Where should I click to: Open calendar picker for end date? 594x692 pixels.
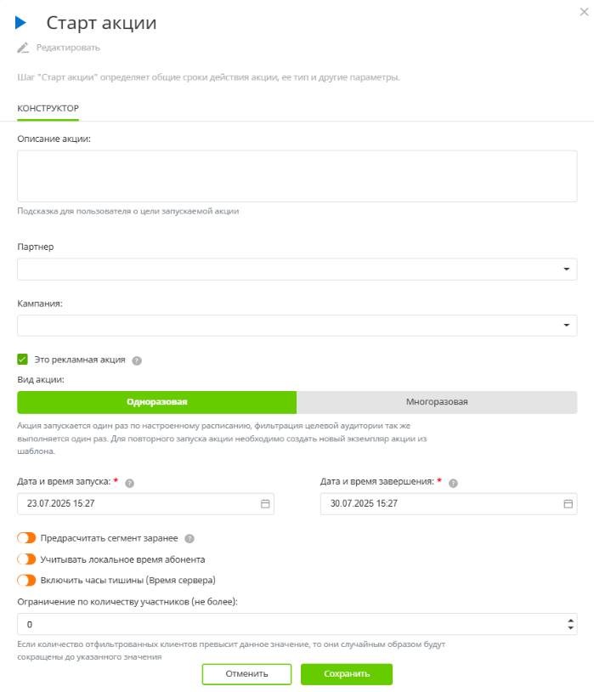coord(568,504)
